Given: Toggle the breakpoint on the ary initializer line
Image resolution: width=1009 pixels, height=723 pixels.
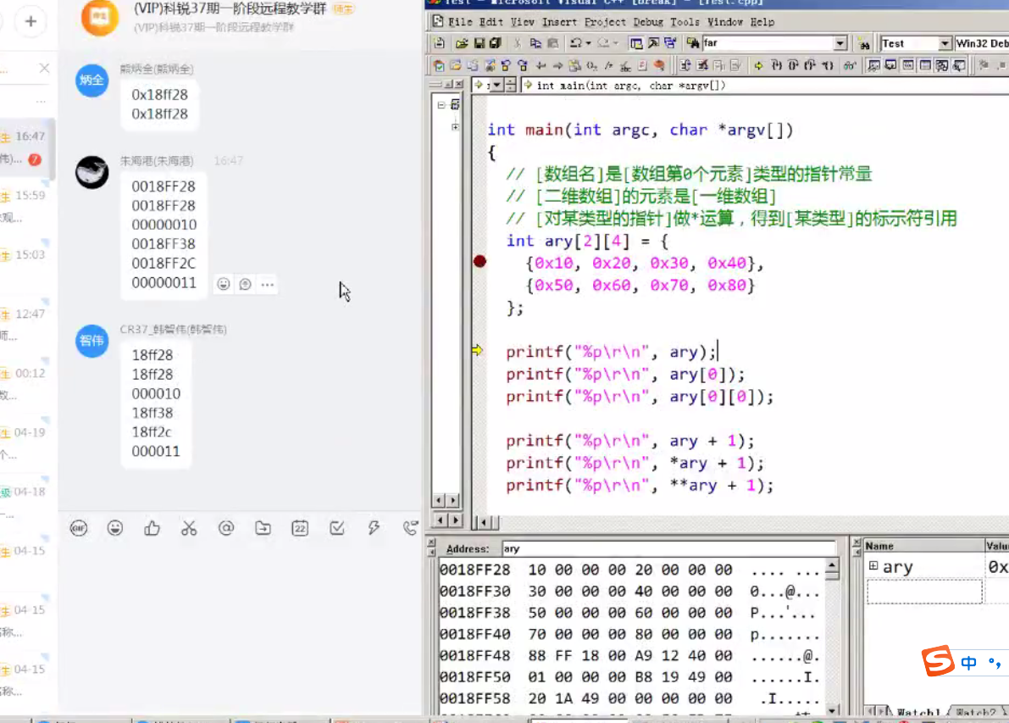Looking at the screenshot, I should coord(480,263).
